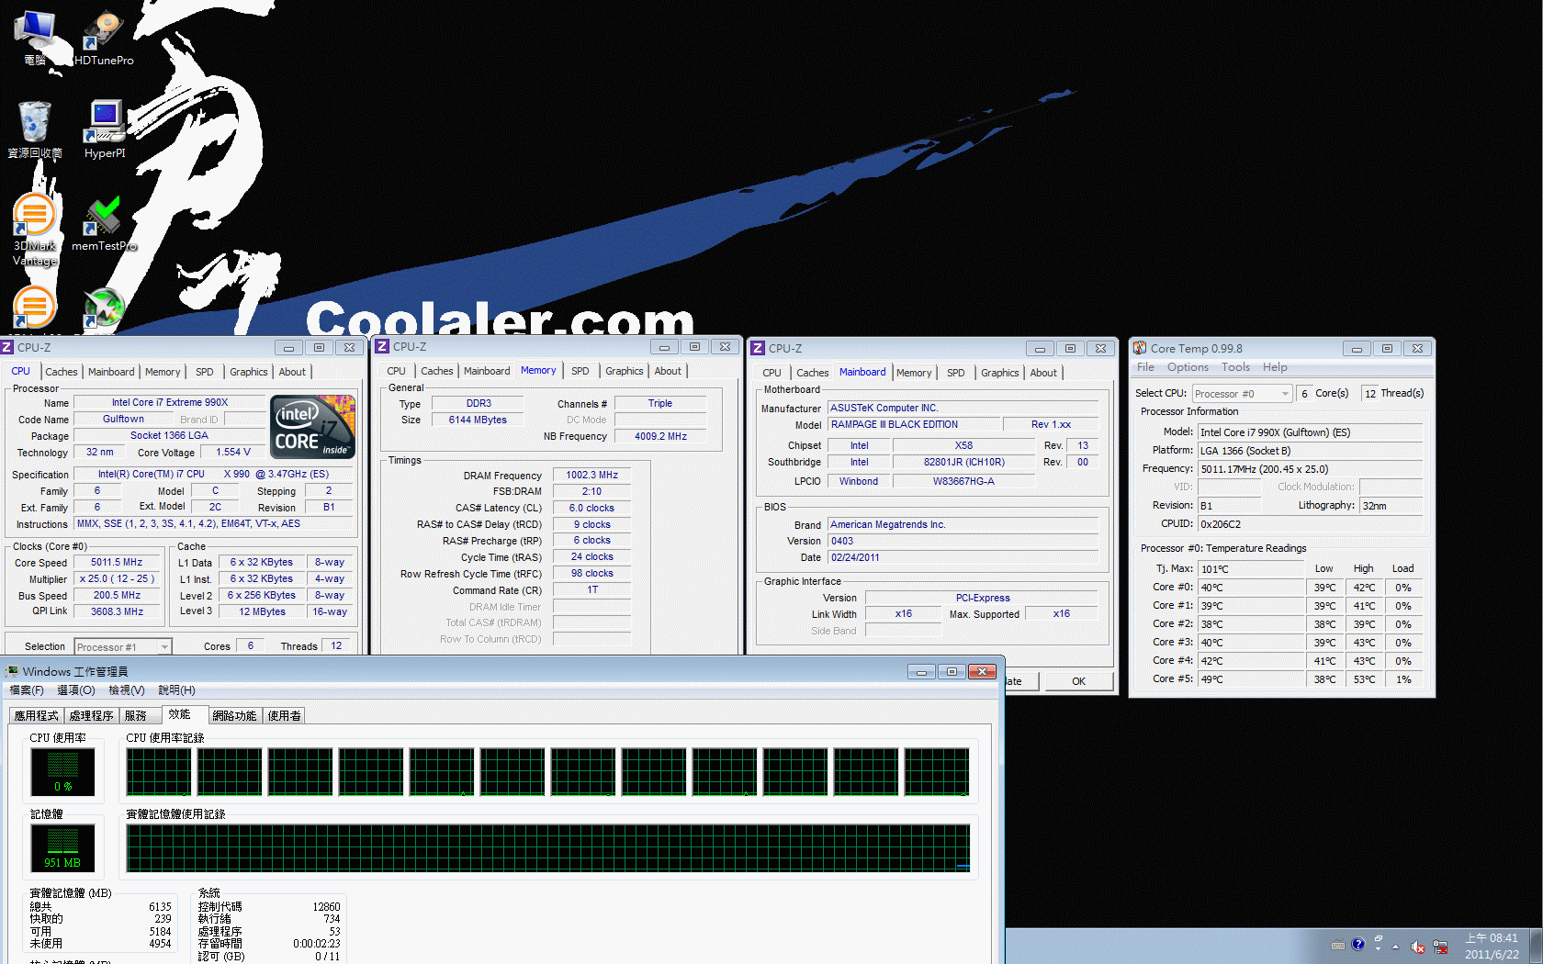
Task: Open the Select CPU Processor #0 dropdown in Core Temp
Action: click(x=1242, y=394)
